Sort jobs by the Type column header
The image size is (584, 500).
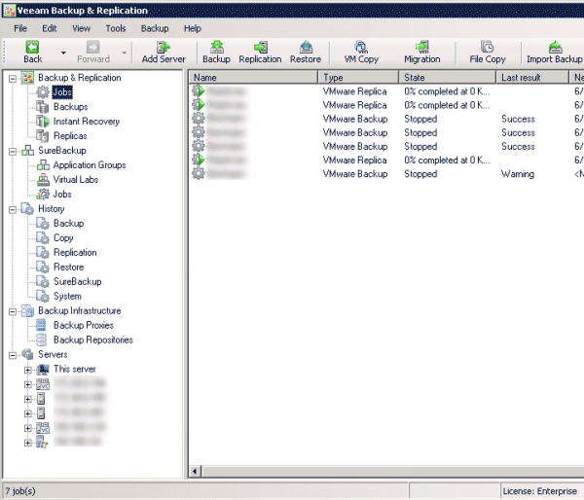tap(358, 78)
